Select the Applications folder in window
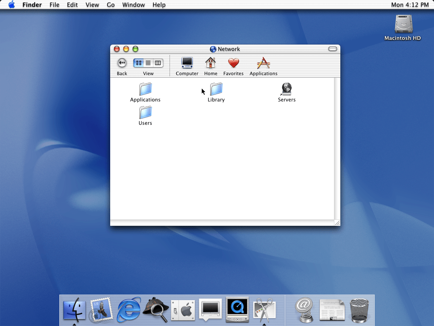The height and width of the screenshot is (326, 434). (145, 89)
